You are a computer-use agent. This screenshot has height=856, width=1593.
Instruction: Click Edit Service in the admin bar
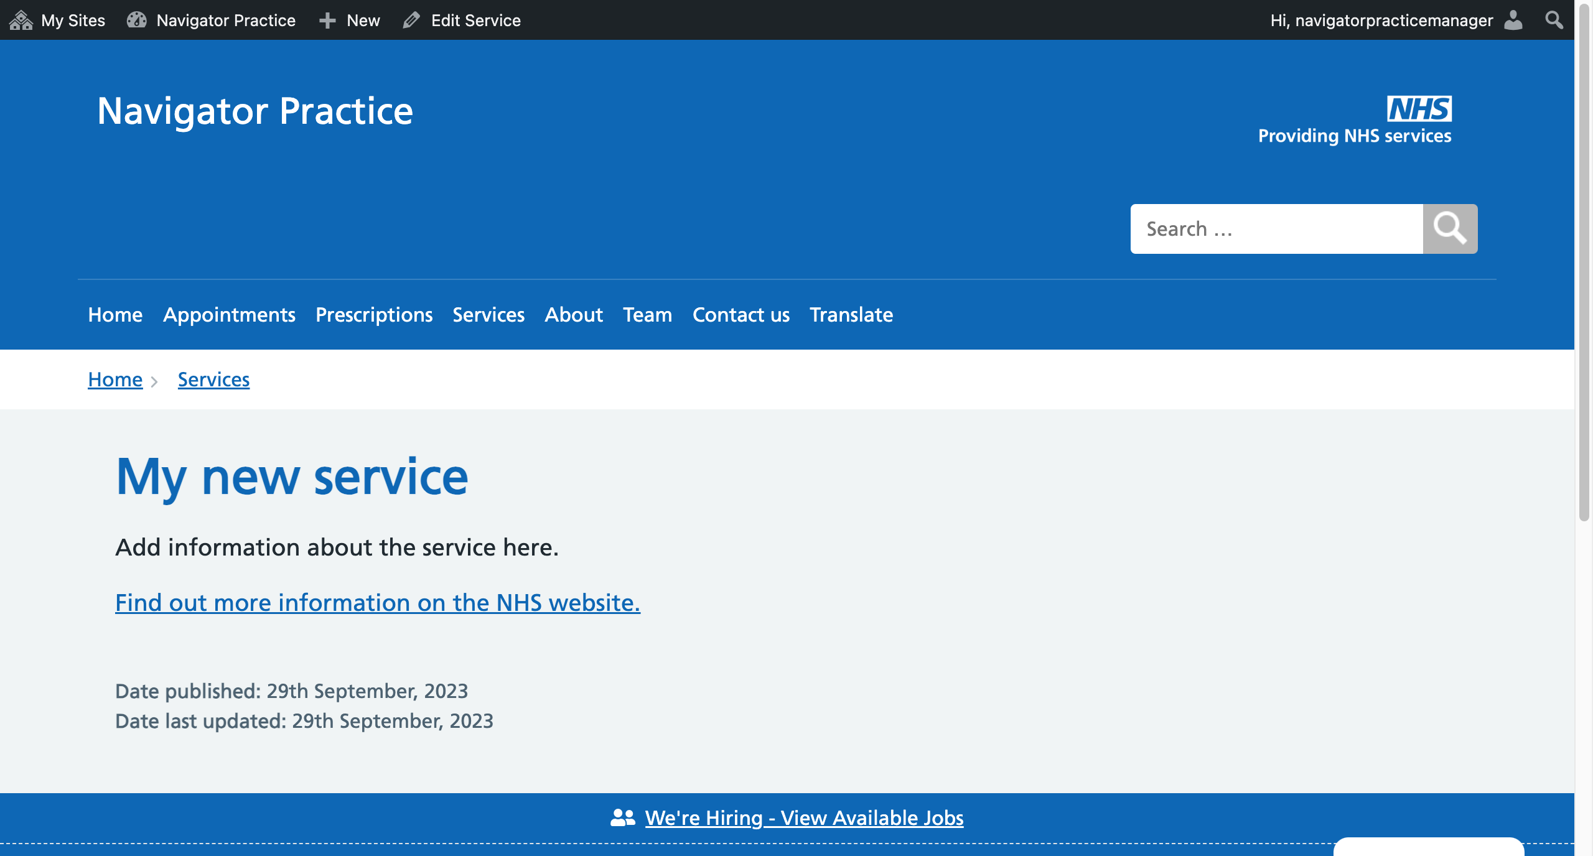pos(476,21)
